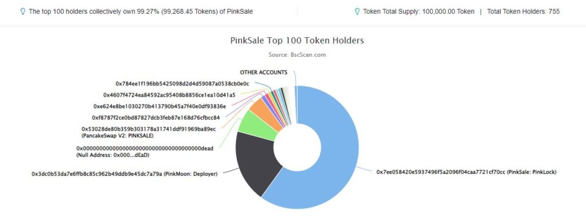Screen dimensions: 586x222
Task: Click the Token Total Supply text
Action: coord(418,11)
